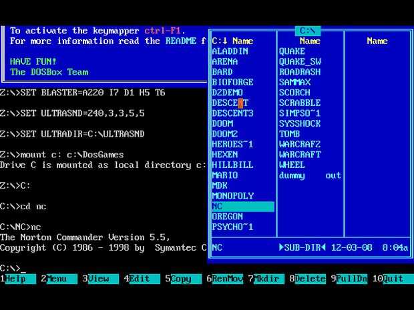Viewport: 414px width, 310px height.
Task: Select the dummy out file
Action: point(310,175)
